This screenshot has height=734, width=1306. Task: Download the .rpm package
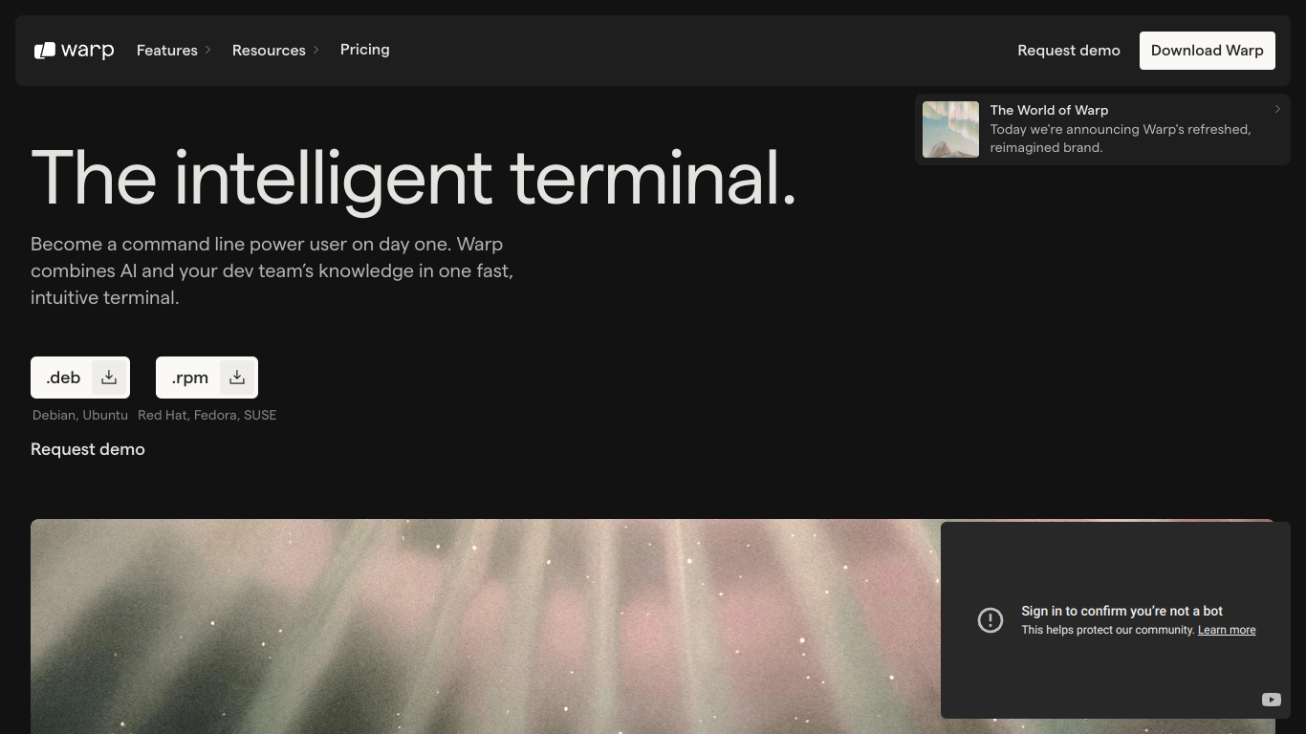207,378
